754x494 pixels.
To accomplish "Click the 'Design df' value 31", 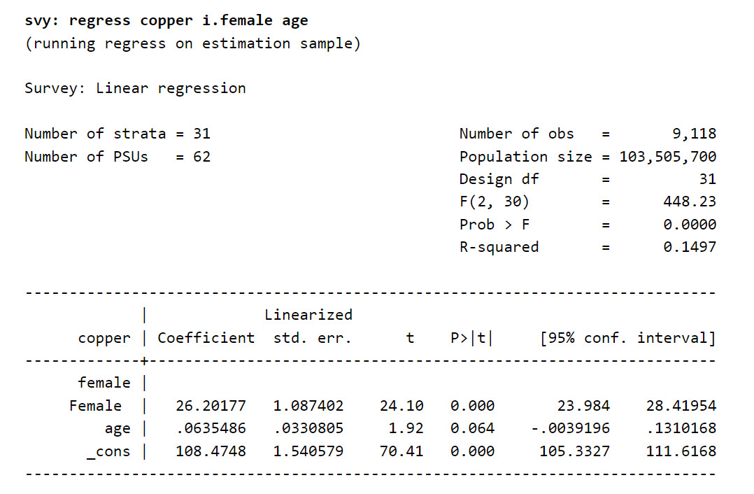I will click(x=707, y=179).
